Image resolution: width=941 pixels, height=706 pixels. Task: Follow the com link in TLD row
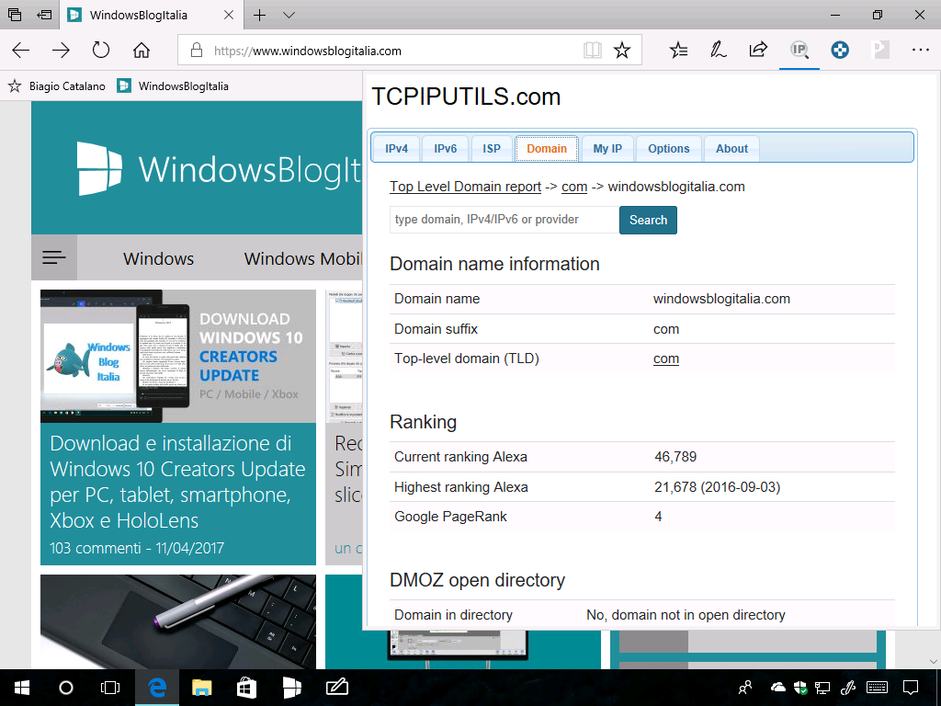coord(666,359)
